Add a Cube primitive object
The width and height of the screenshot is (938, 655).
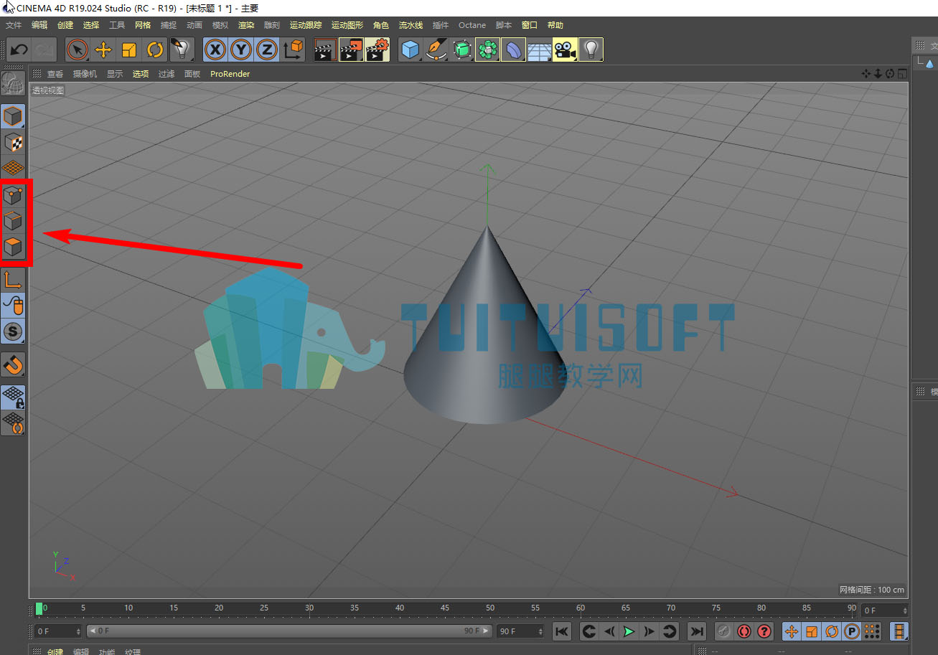(x=410, y=50)
